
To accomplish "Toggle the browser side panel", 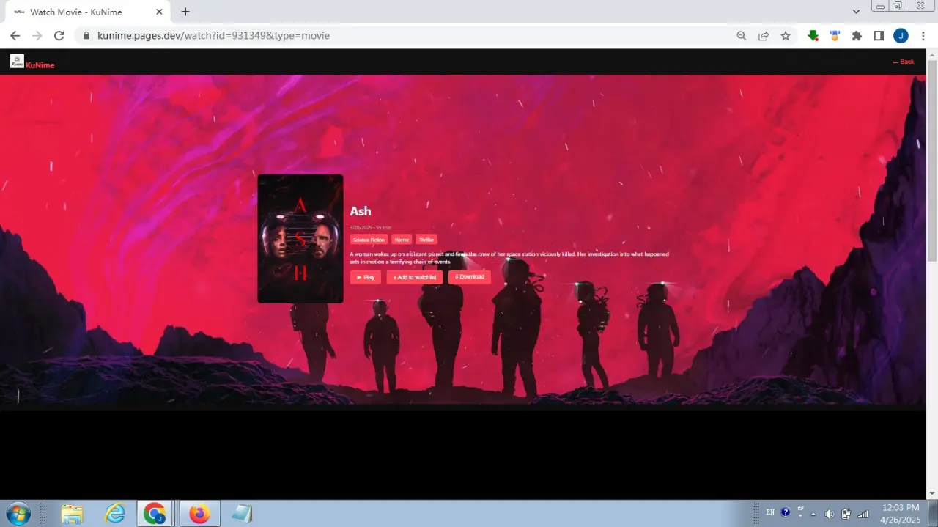I will click(x=879, y=35).
